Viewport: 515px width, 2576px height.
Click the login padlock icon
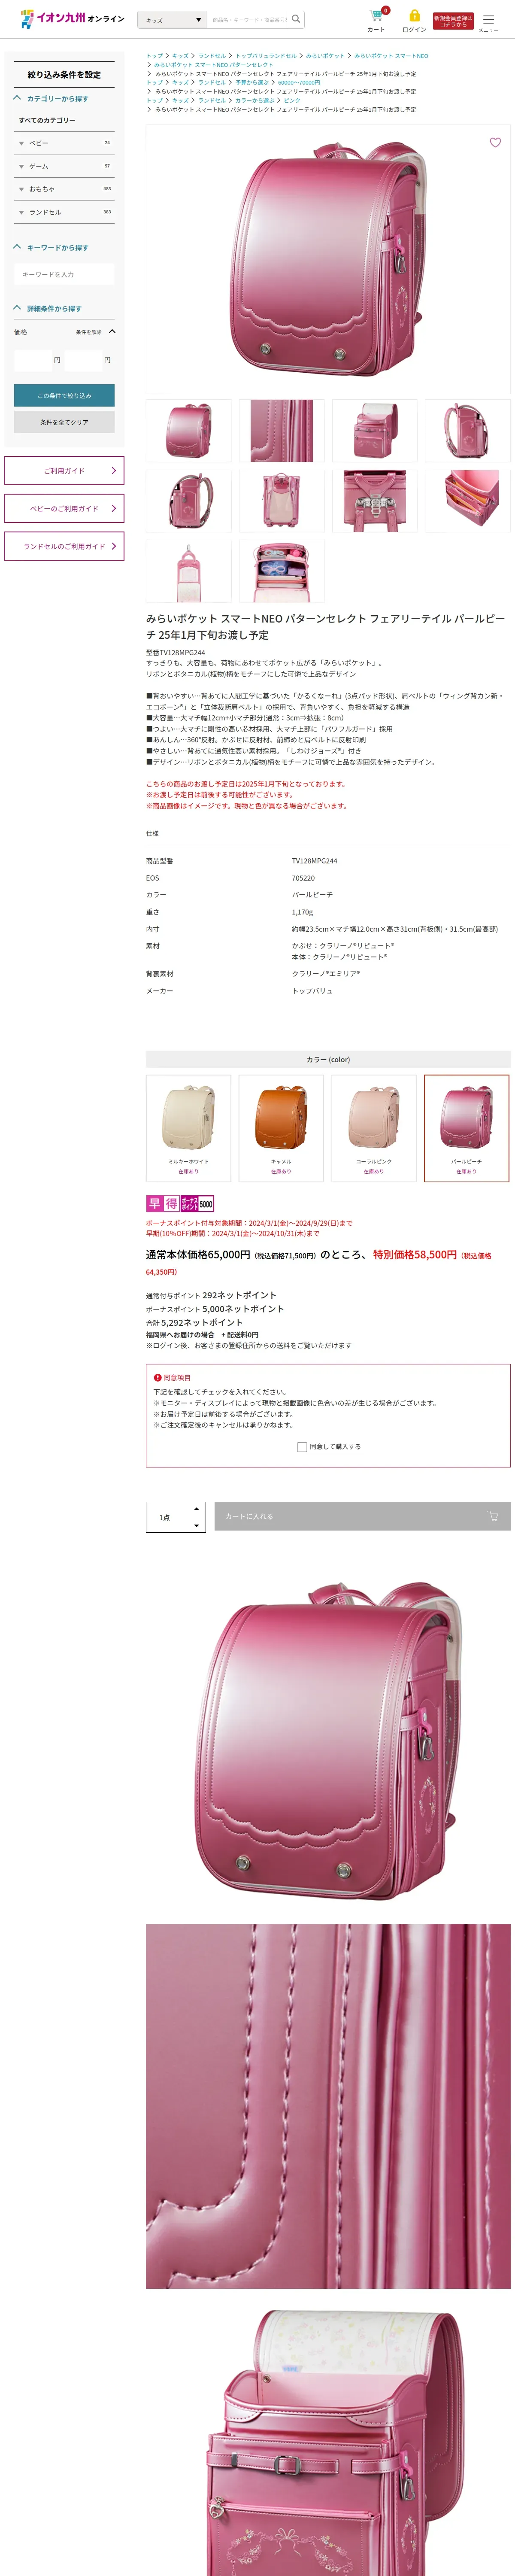click(414, 16)
